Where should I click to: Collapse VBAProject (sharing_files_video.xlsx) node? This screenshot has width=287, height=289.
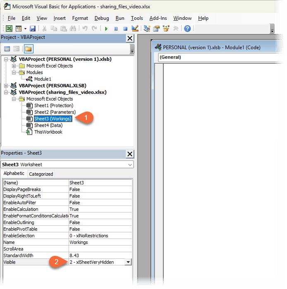click(x=6, y=92)
